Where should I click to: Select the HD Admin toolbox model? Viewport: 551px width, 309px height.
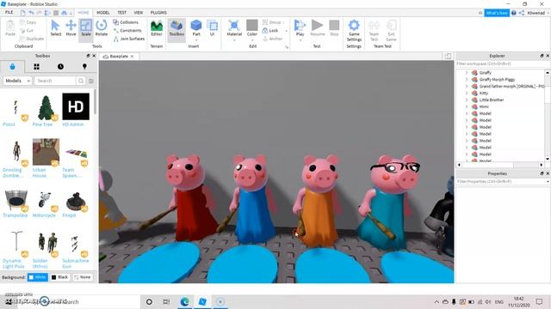click(x=76, y=110)
